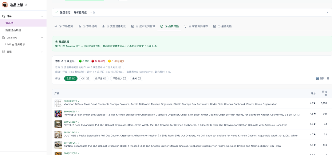This screenshot has height=155, width=332.
Task: Collapse the 选品 sidebar section chevron
Action: click(x=42, y=16)
